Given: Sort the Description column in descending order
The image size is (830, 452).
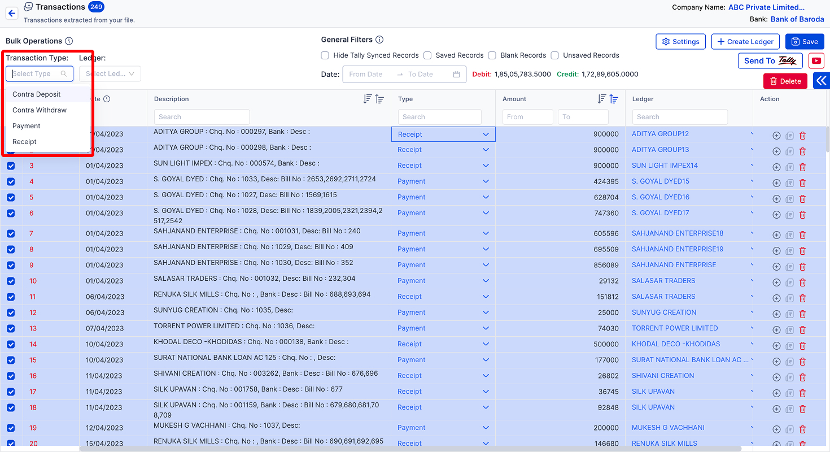Looking at the screenshot, I should tap(368, 99).
